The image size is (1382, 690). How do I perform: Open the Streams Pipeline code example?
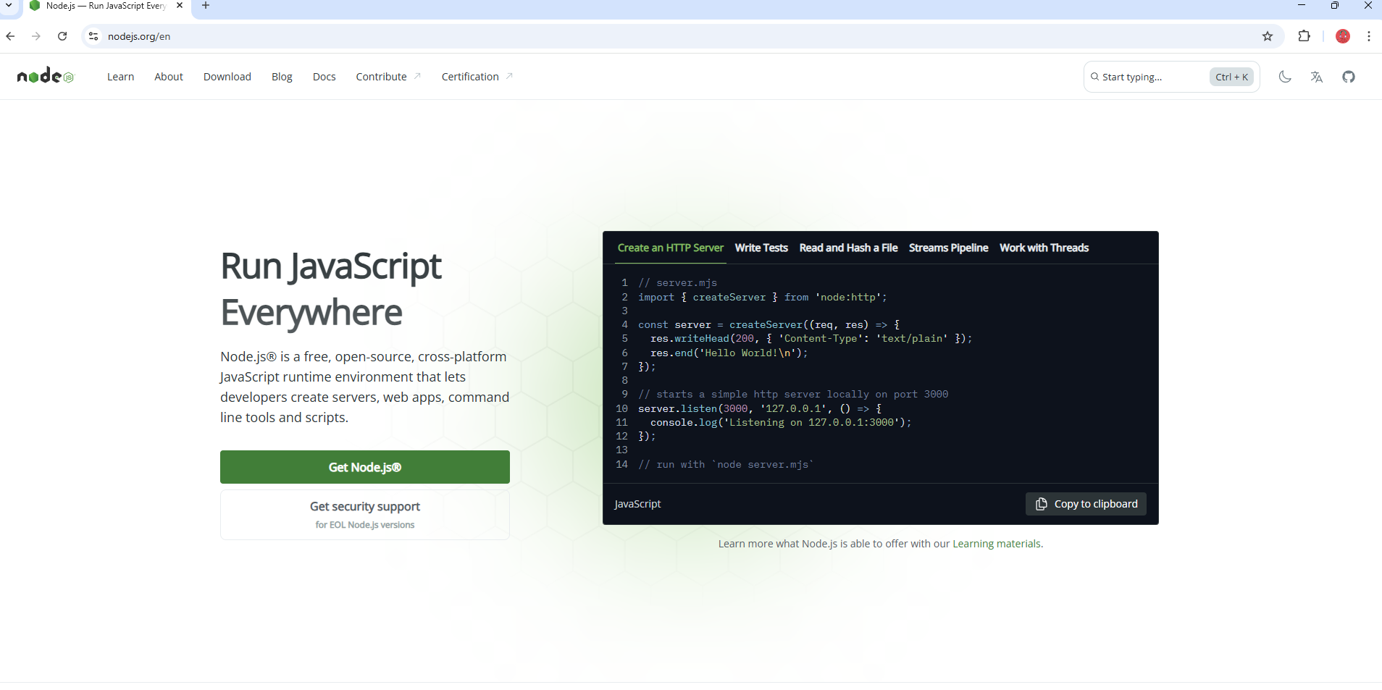coord(948,247)
